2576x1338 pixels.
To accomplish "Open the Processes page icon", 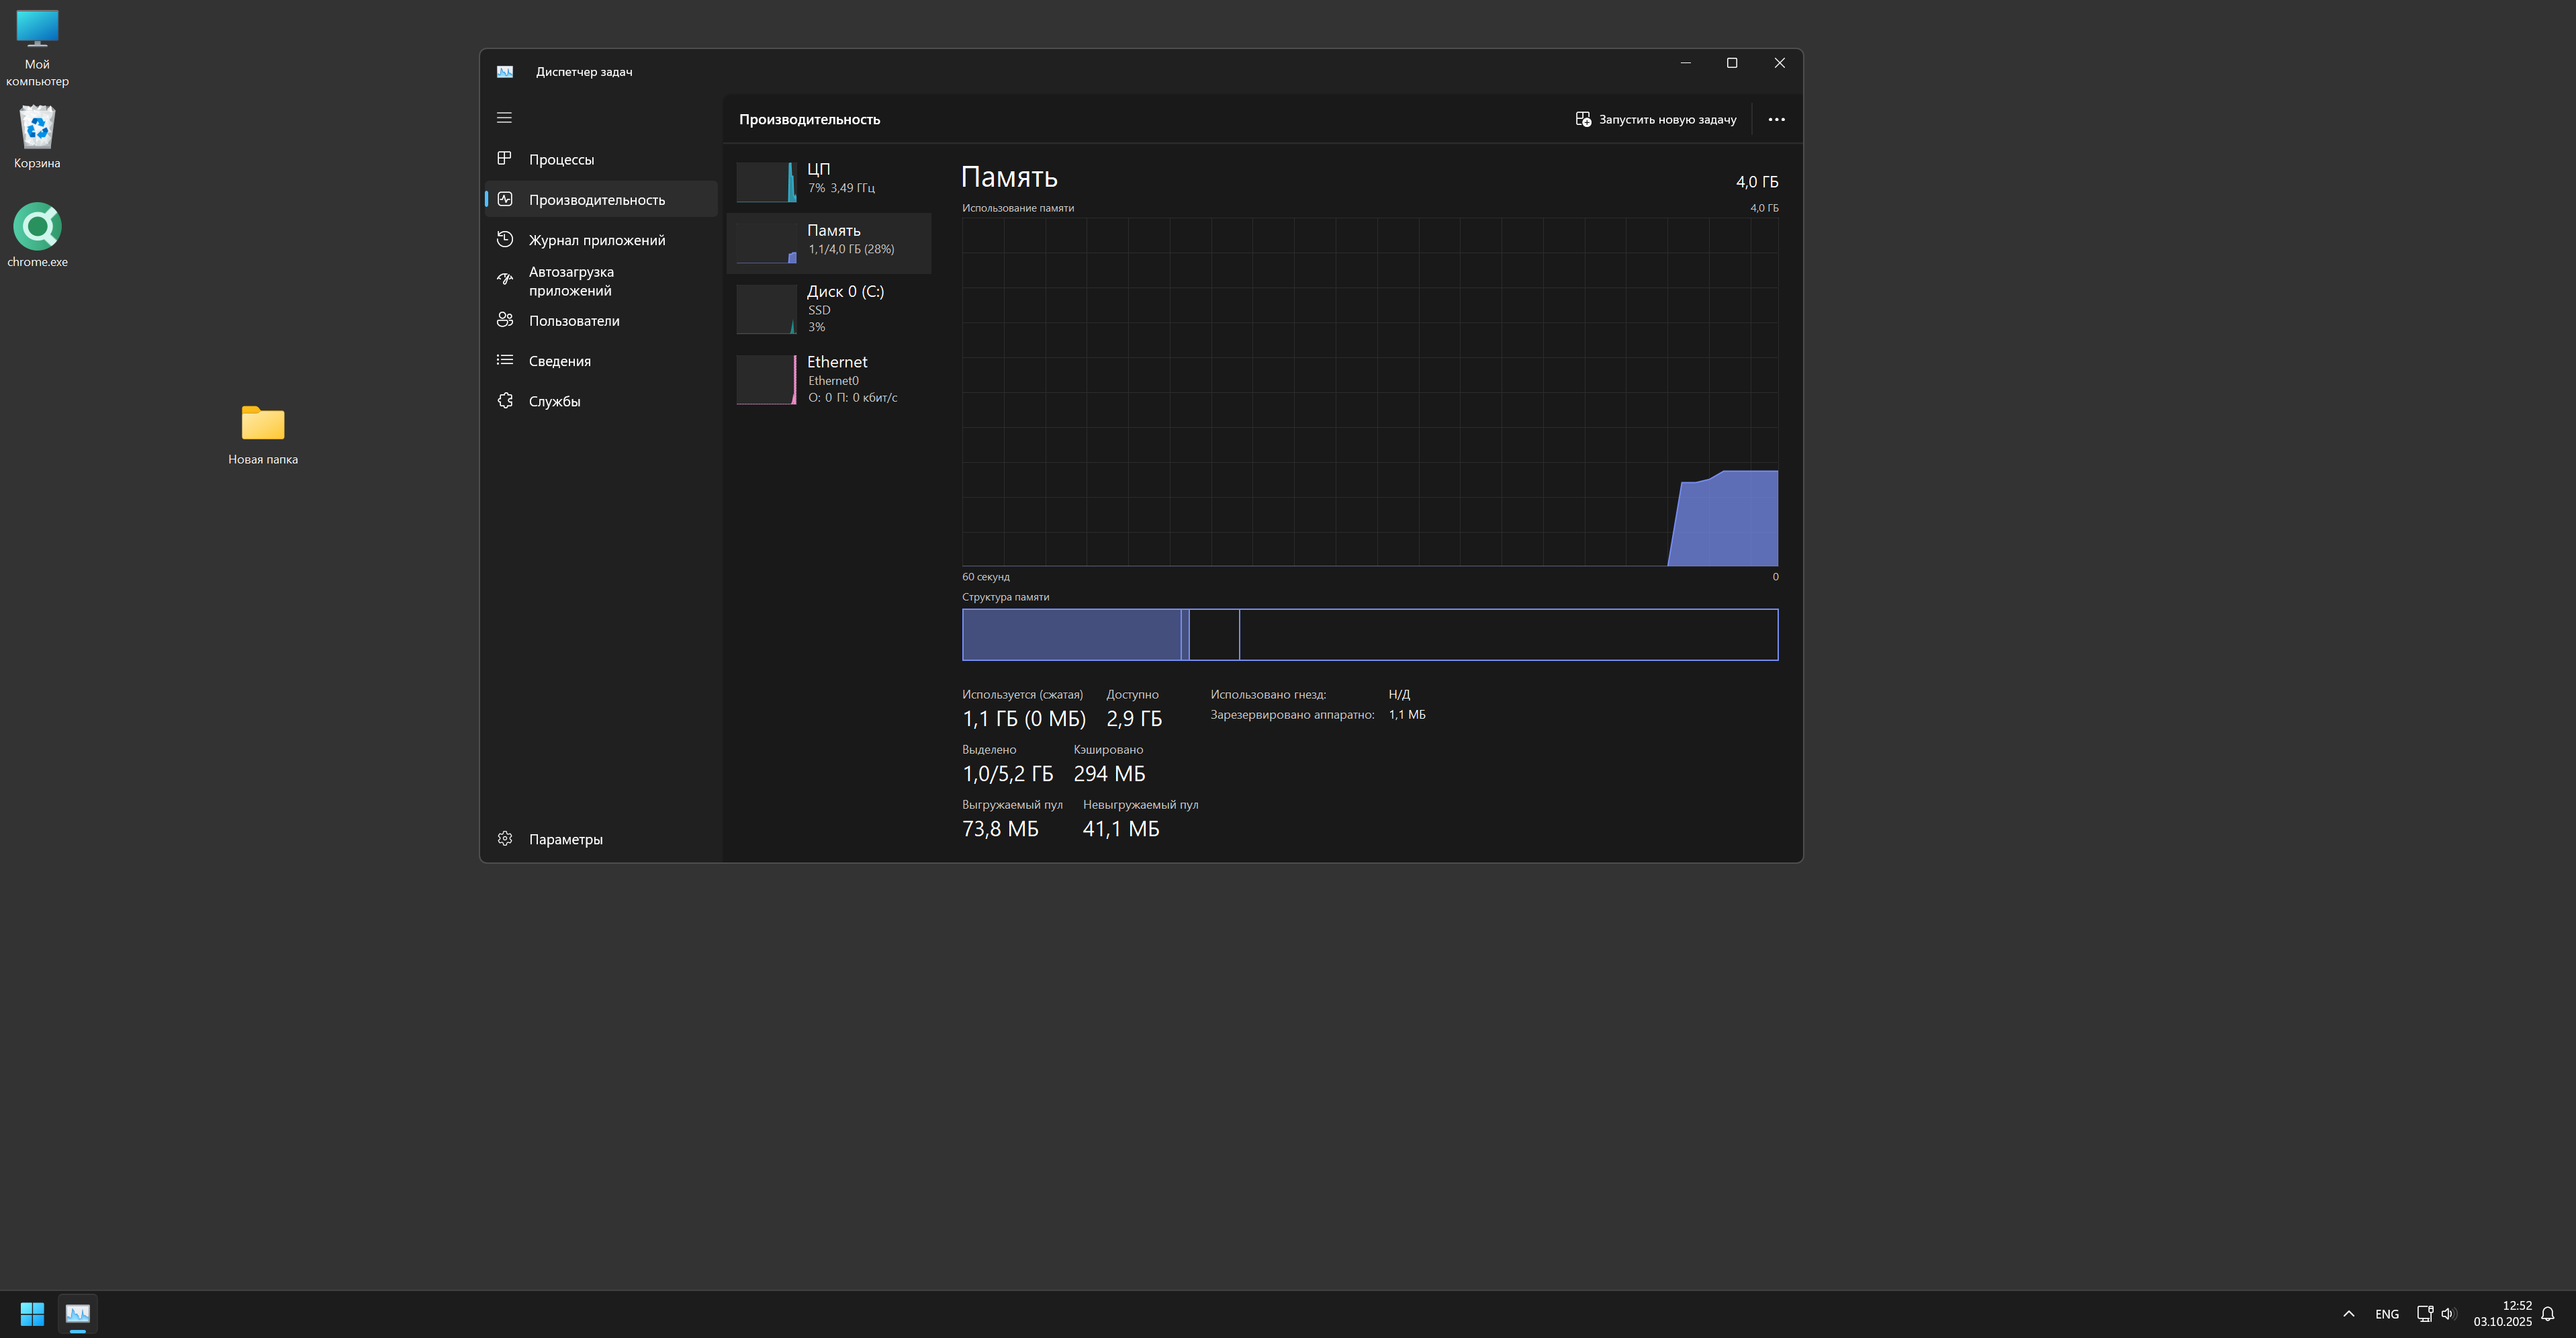I will 505,159.
